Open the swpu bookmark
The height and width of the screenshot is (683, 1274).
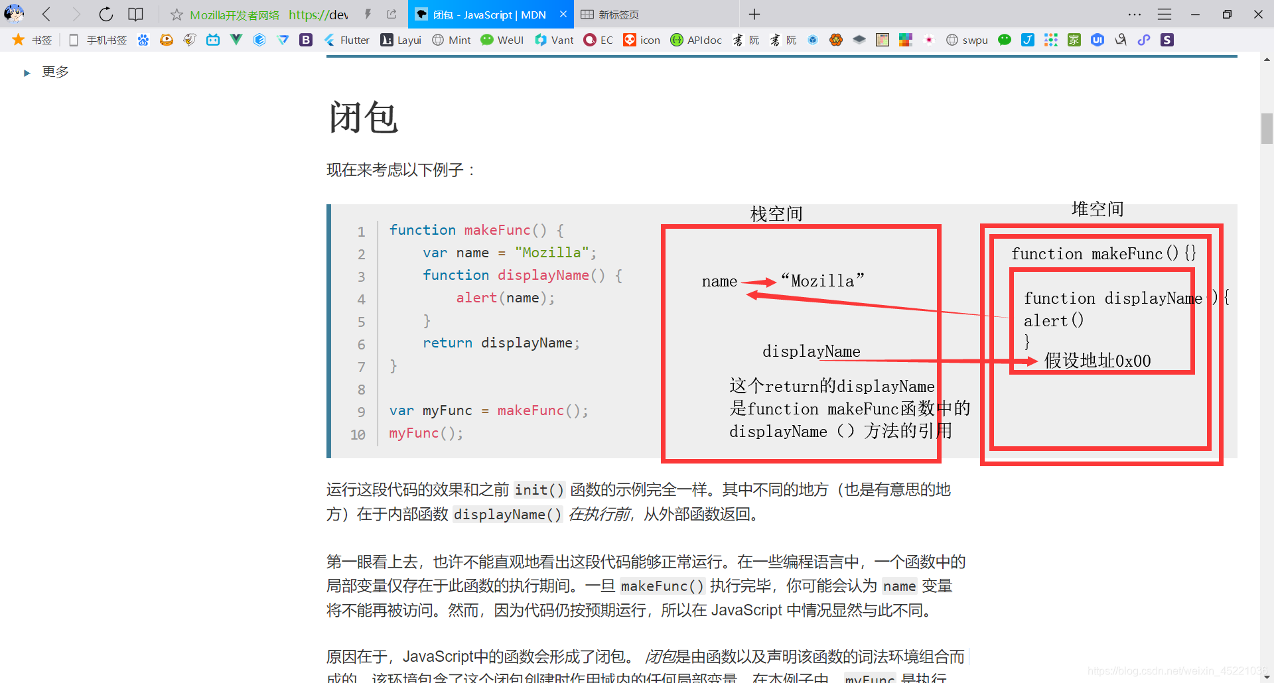click(967, 40)
